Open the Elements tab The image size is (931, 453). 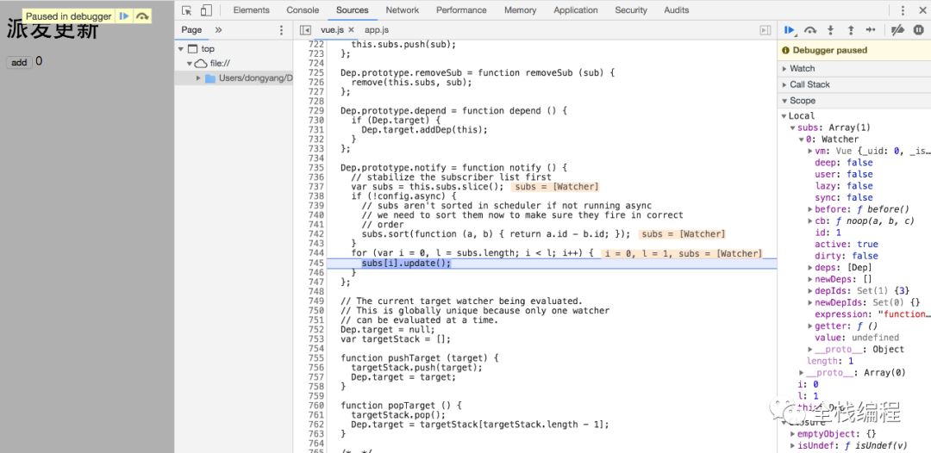251,10
